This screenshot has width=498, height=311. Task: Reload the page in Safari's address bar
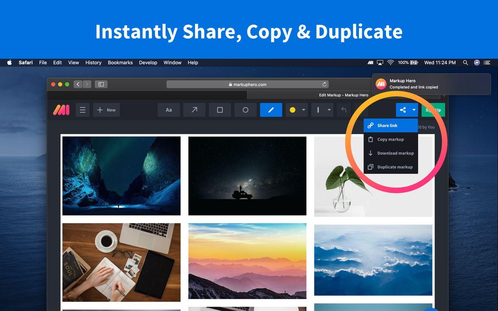(x=325, y=84)
